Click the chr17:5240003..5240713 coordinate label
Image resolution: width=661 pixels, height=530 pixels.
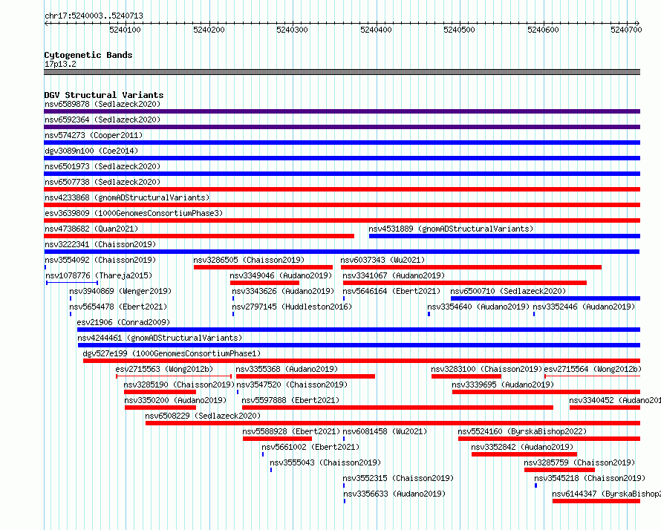(x=94, y=16)
